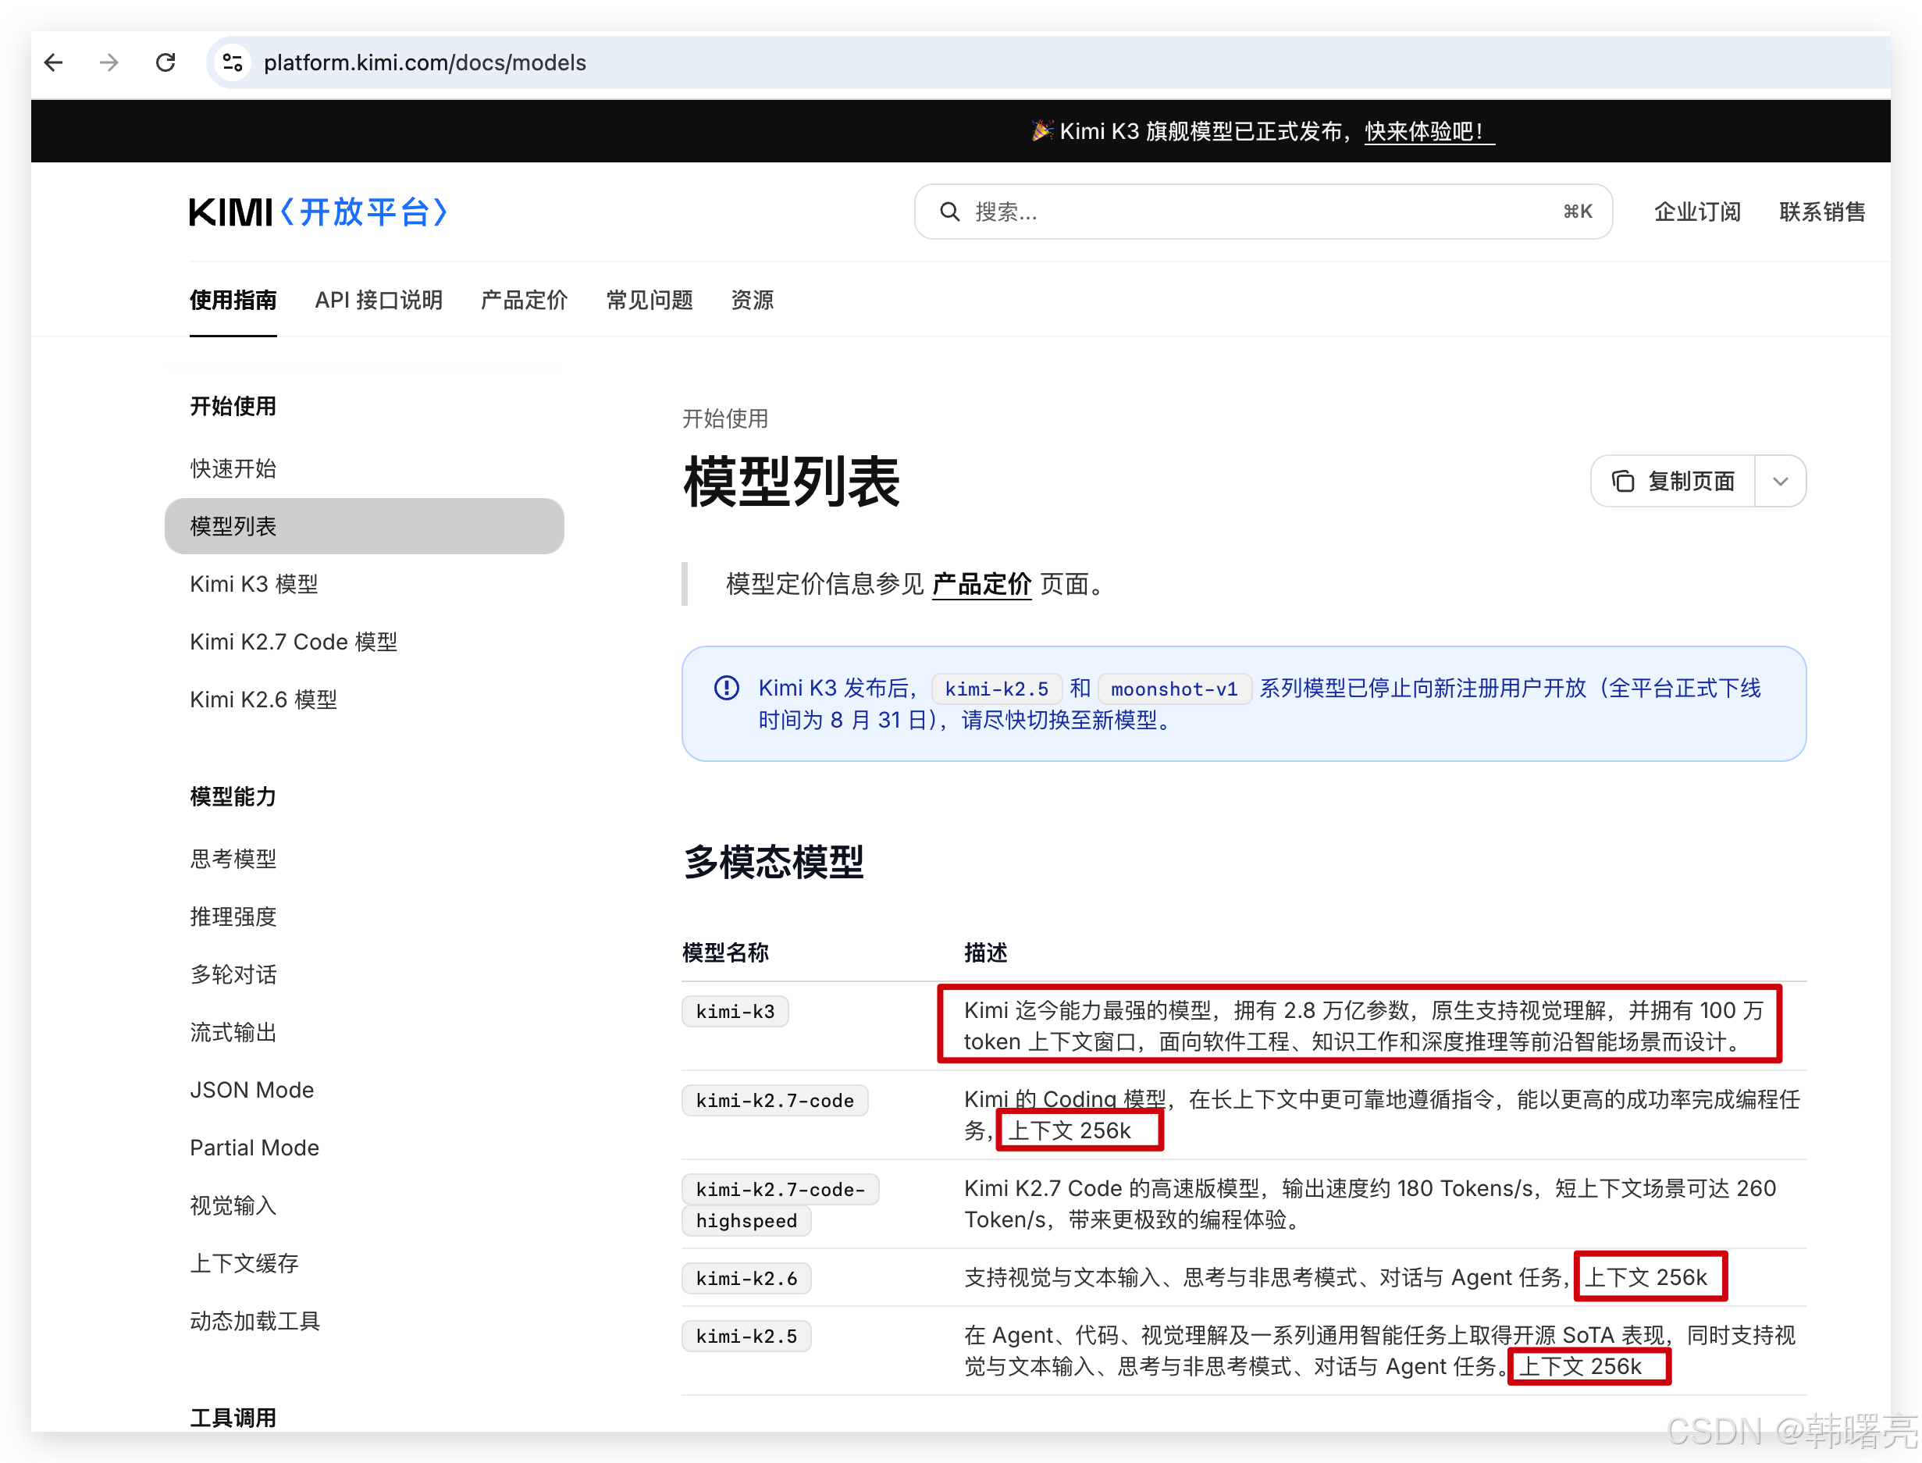Click the KIMI 开放平台 logo
Viewport: 1922px width, 1463px height.
(319, 212)
